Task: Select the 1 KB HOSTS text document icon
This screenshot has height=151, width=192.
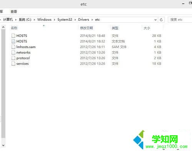Action: [13, 41]
